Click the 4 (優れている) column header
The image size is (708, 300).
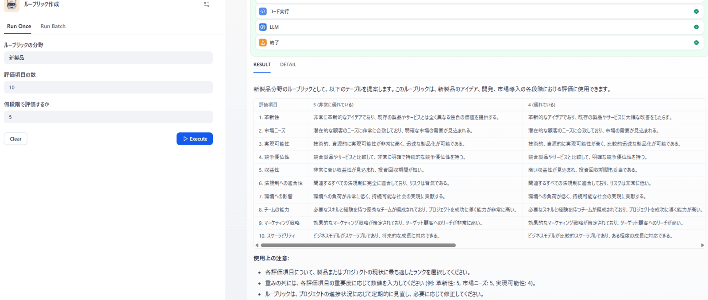pyautogui.click(x=542, y=105)
